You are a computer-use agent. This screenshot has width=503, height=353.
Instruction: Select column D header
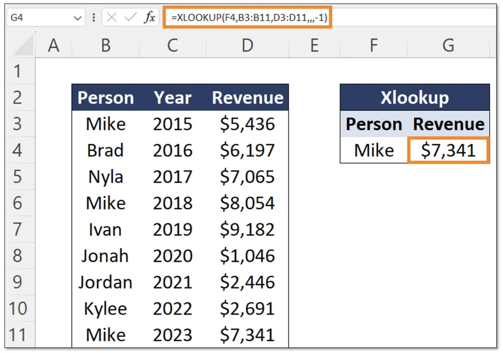pyautogui.click(x=247, y=46)
